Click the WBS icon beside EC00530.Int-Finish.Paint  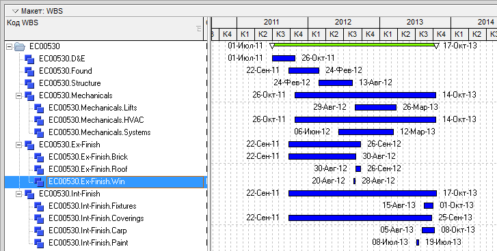[39, 243]
